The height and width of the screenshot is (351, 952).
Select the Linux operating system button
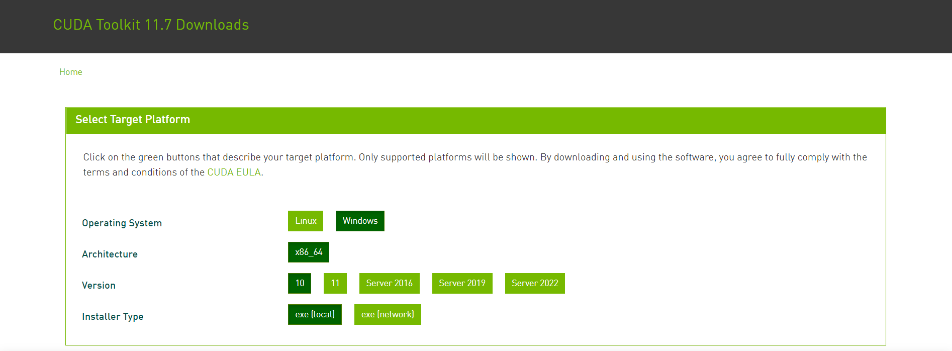coord(306,221)
